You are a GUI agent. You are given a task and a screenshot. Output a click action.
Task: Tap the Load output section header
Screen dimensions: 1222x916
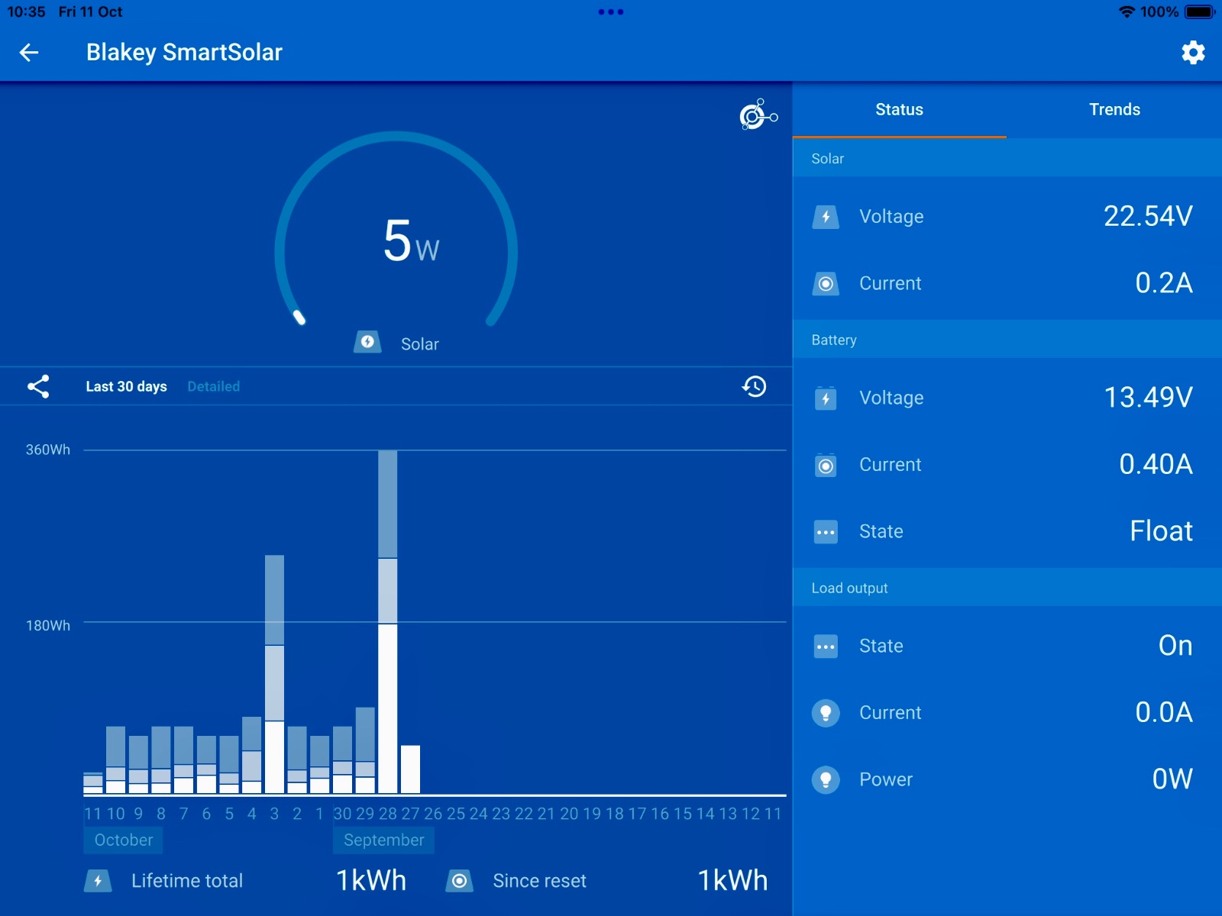pyautogui.click(x=1007, y=588)
